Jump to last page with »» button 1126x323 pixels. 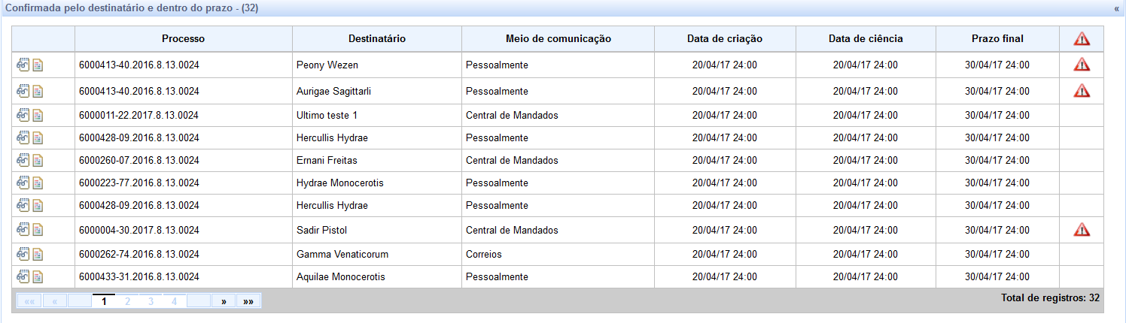point(248,301)
